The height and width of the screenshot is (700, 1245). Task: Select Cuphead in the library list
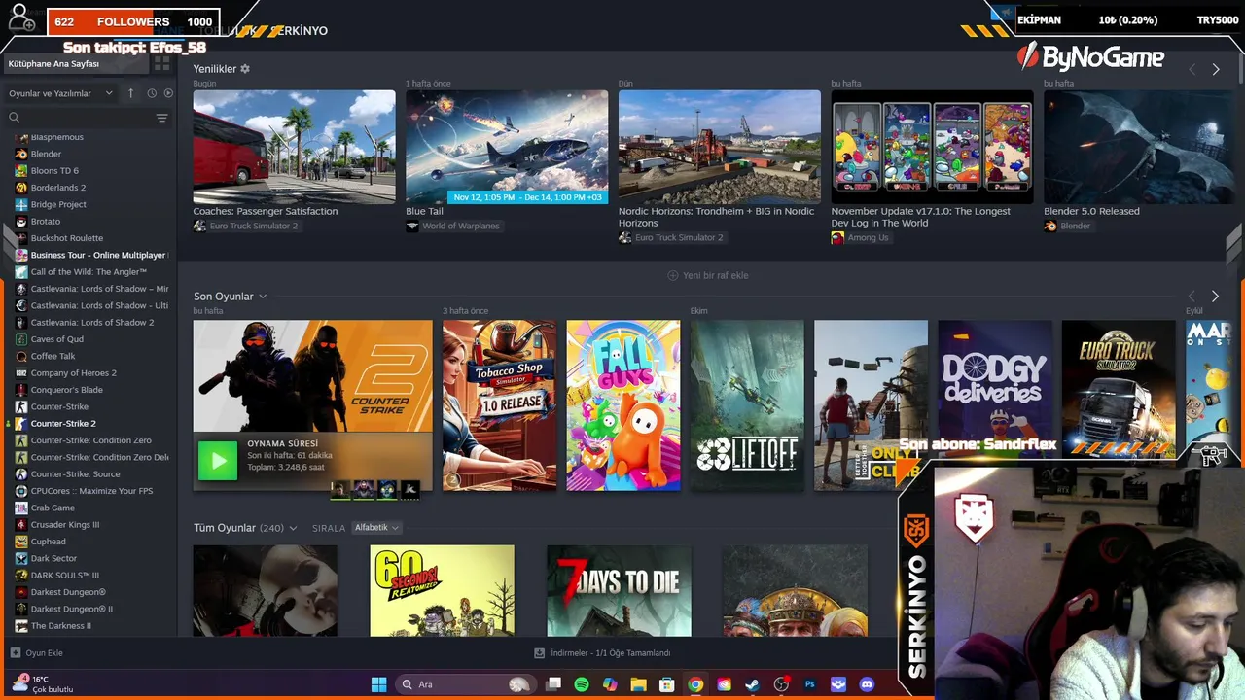point(48,542)
